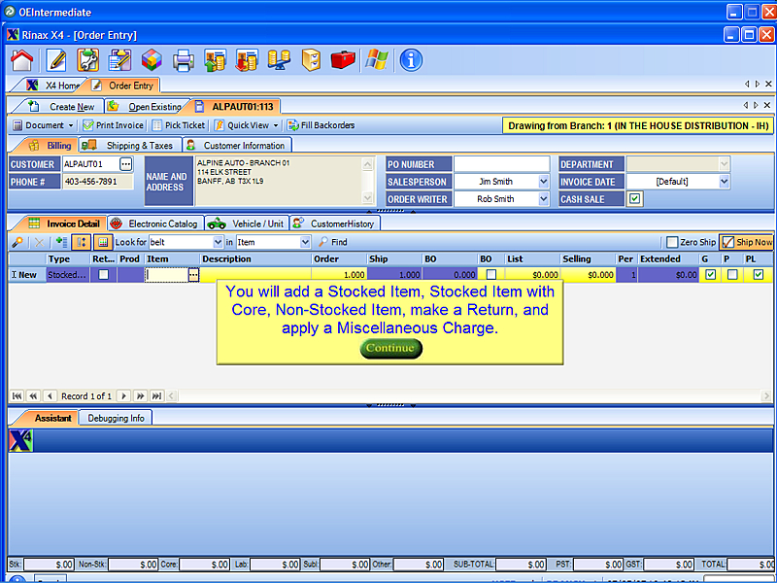The image size is (777, 583).
Task: Enable the Zero Ship checkbox
Action: click(672, 242)
